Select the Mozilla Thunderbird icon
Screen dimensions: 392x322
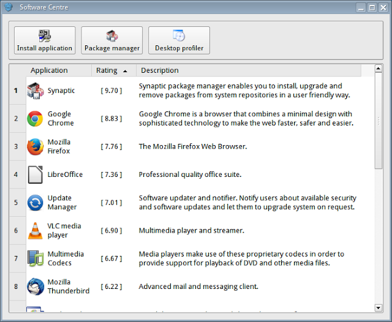coord(36,286)
